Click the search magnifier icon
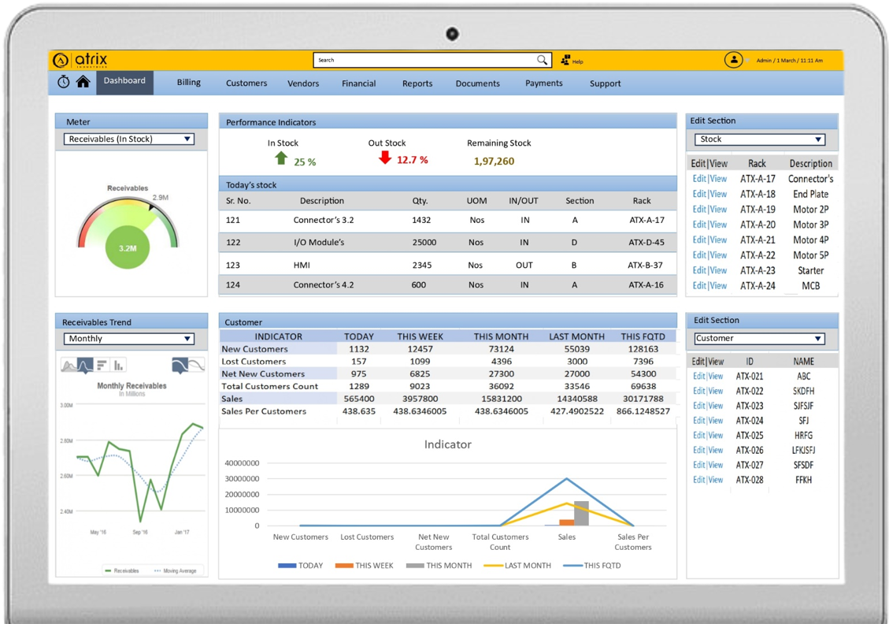The image size is (889, 624). 542,60
